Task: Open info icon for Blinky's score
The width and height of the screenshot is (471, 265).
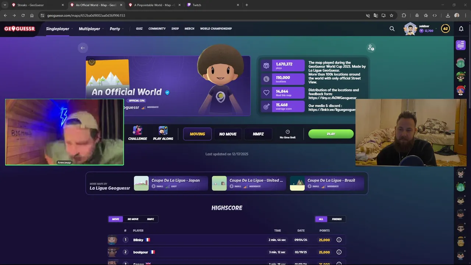Action: pyautogui.click(x=339, y=240)
